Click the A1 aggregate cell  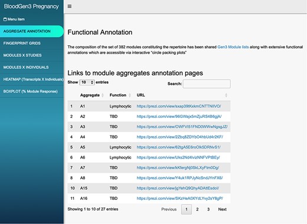[83, 106]
